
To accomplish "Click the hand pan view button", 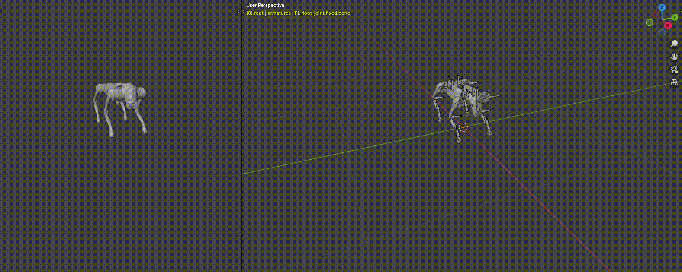I will (674, 57).
